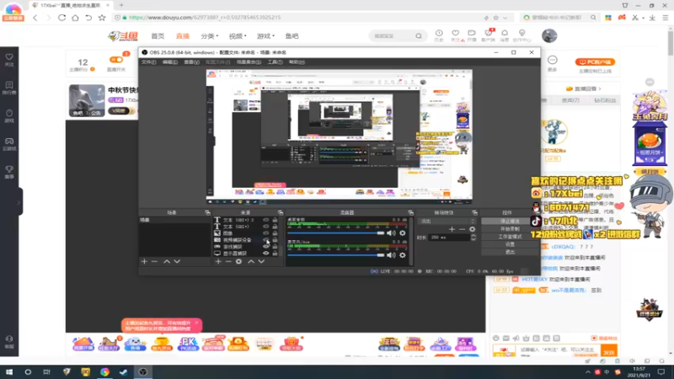674x379 pixels.
Task: Move selected source up in Sources panel
Action: (251, 261)
